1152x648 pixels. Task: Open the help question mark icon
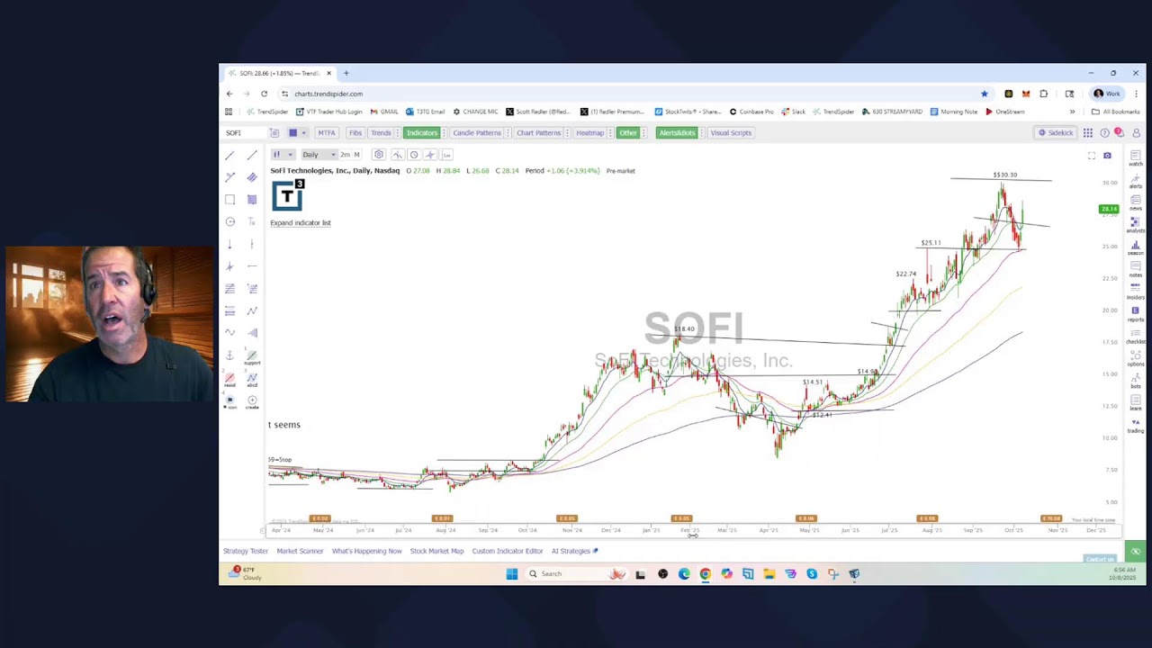click(1104, 133)
